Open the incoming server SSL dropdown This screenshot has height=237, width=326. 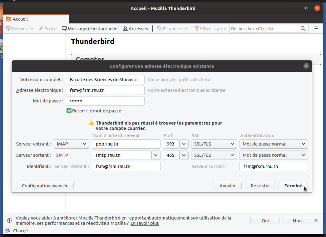click(x=214, y=144)
